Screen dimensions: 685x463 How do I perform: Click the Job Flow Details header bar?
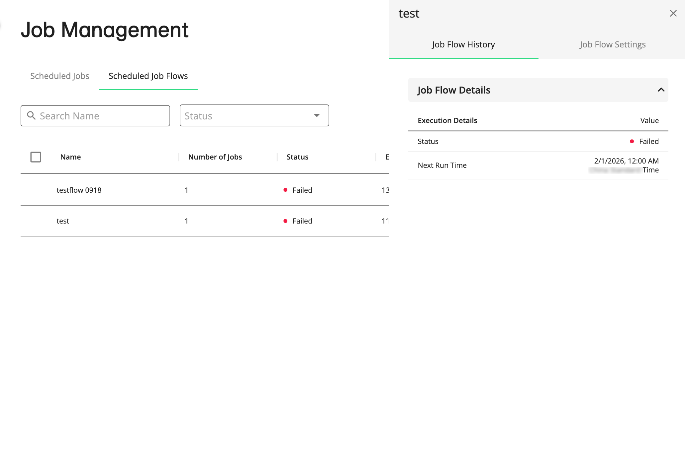coord(454,90)
